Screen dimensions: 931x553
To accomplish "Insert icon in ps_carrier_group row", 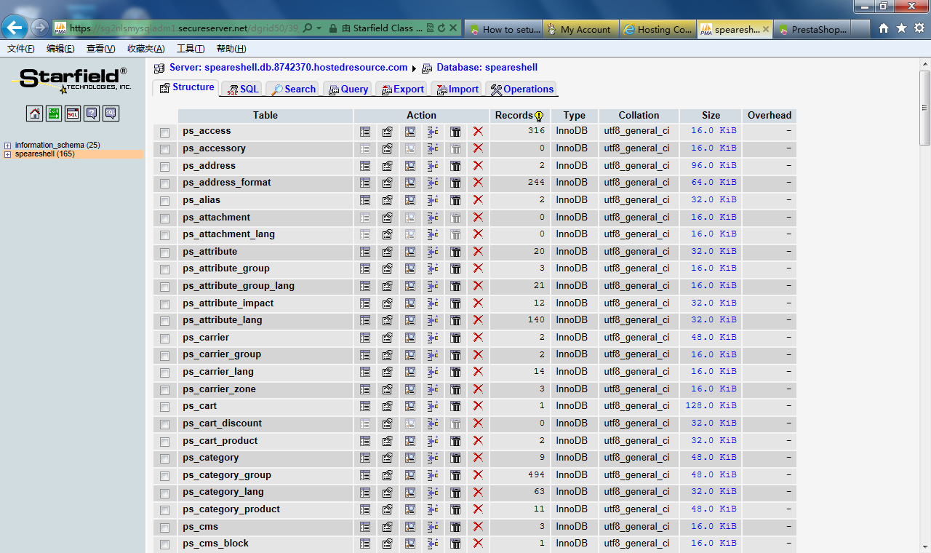I will tap(433, 354).
